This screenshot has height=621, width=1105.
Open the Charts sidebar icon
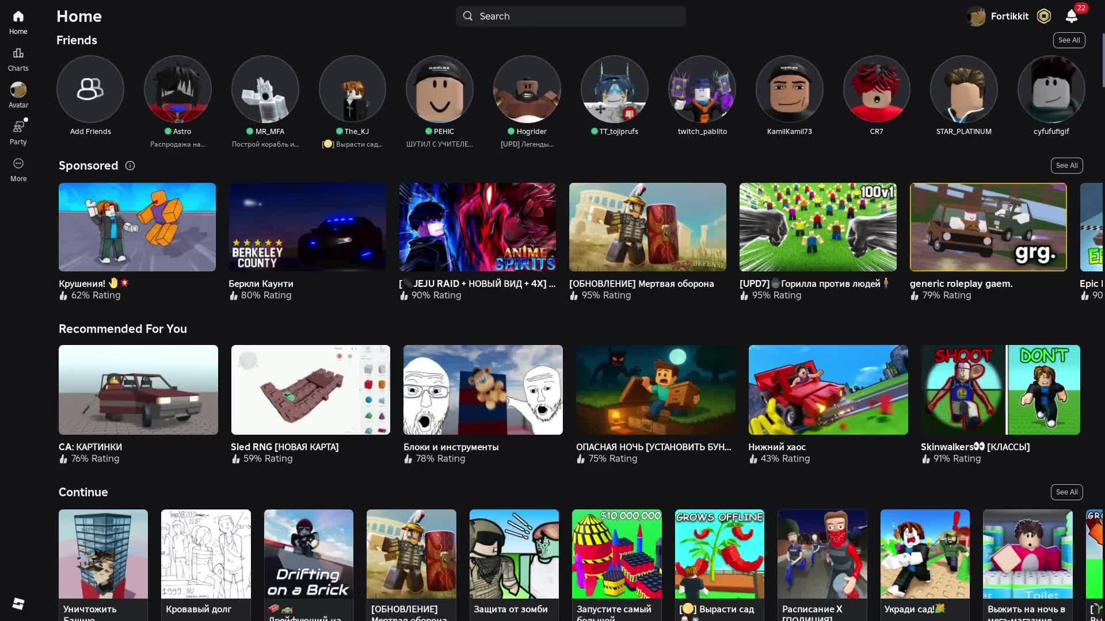[18, 59]
